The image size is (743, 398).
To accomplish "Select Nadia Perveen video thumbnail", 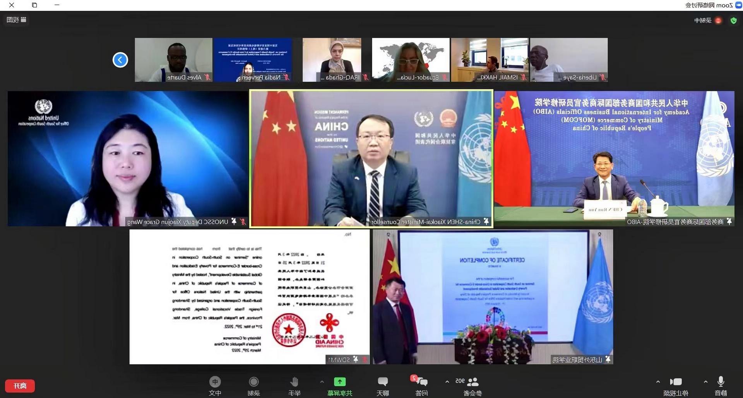I will (253, 60).
